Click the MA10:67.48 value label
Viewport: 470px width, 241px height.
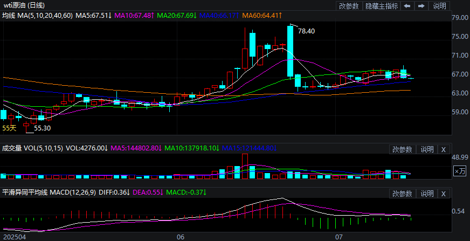coord(135,15)
